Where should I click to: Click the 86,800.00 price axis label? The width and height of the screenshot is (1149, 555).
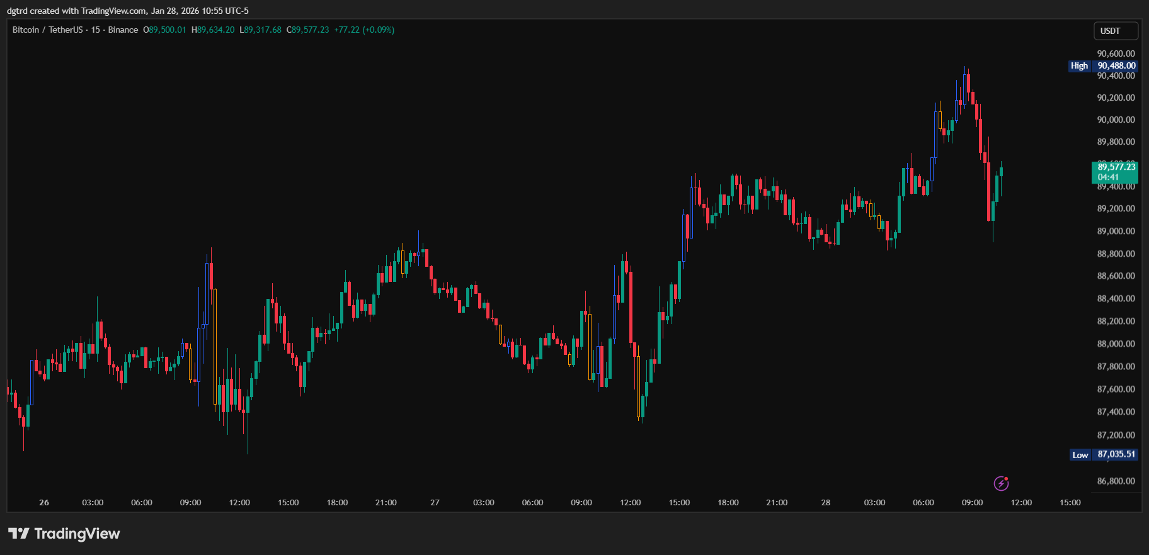(x=1116, y=481)
